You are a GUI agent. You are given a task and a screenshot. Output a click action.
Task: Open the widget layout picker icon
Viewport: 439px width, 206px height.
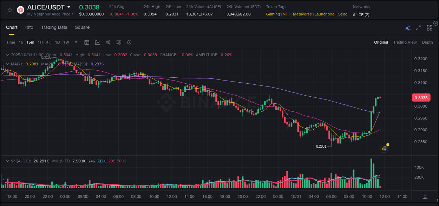tap(430, 27)
